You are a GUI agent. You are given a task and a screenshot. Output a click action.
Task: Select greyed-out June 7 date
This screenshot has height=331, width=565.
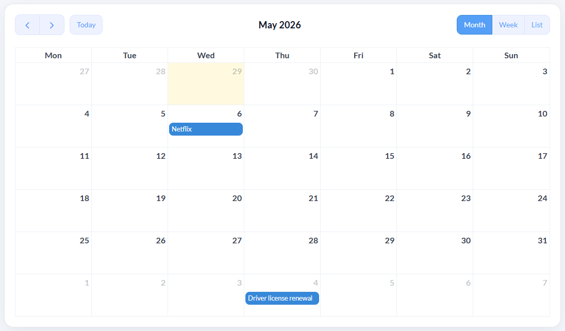[511, 295]
